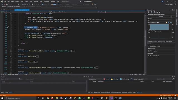Expand the collapsed RenameFiles_Click method
The image size is (178, 100).
tap(11, 51)
